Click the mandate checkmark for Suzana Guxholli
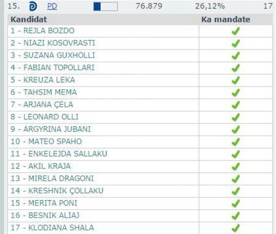276x234 pixels. (x=235, y=56)
